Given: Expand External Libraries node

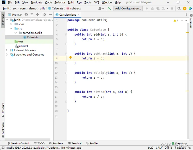Looking at the screenshot, I should 7,50.
